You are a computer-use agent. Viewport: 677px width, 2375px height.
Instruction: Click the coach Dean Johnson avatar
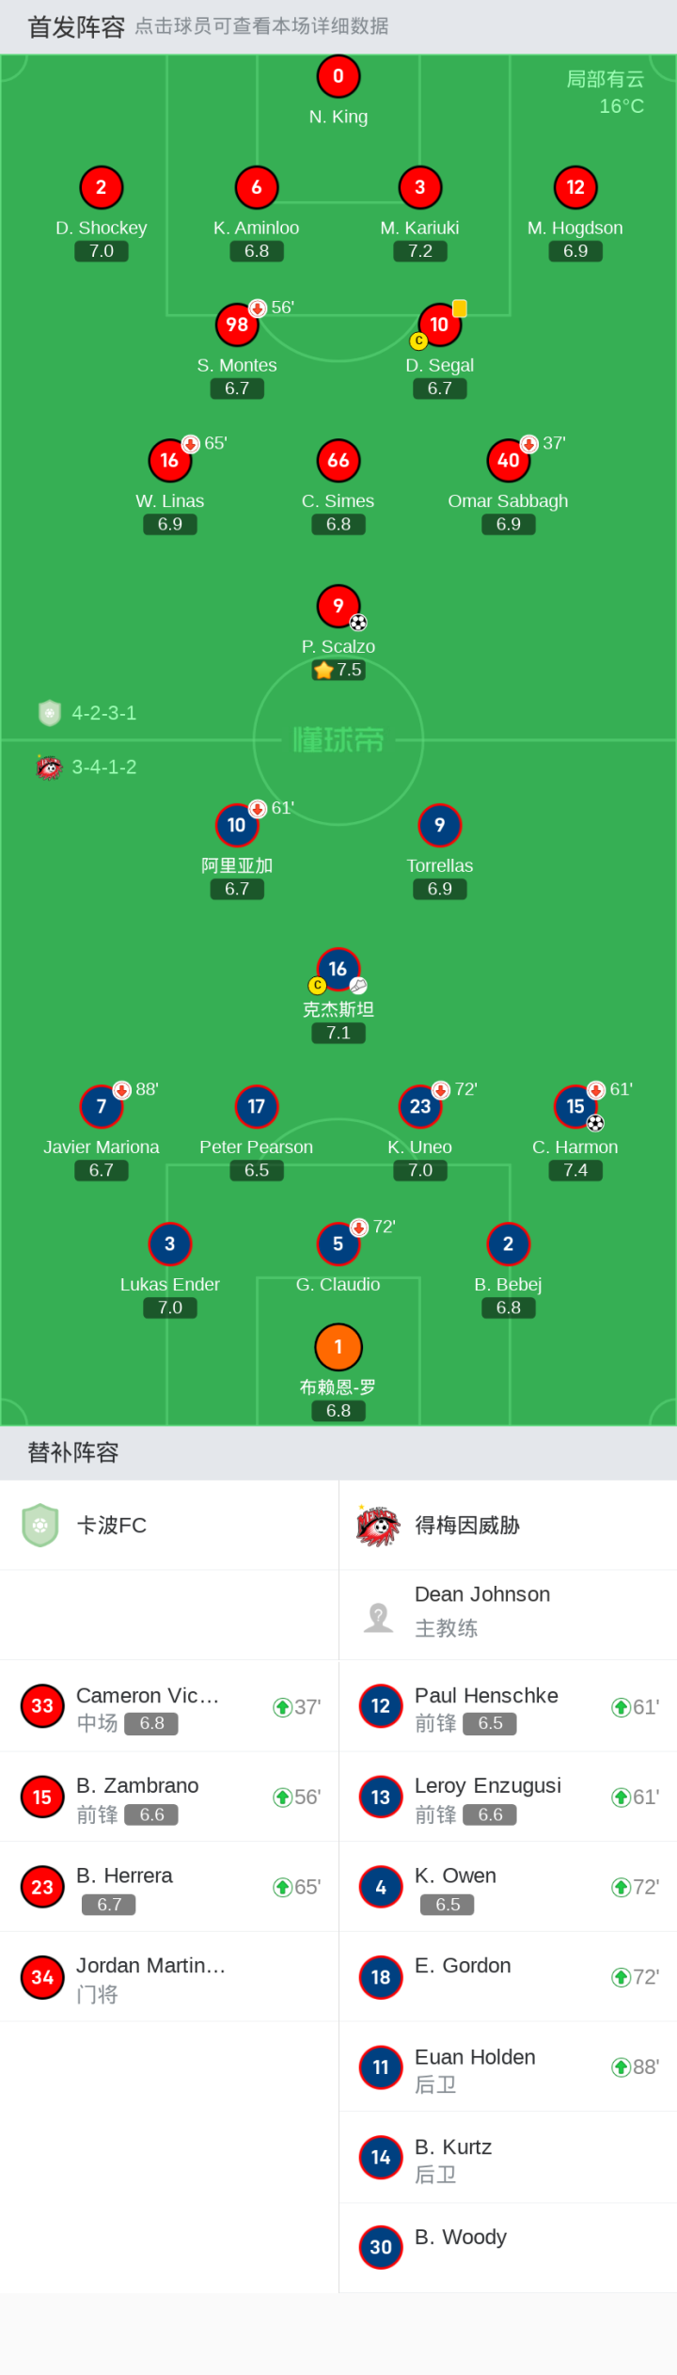coord(378,1616)
